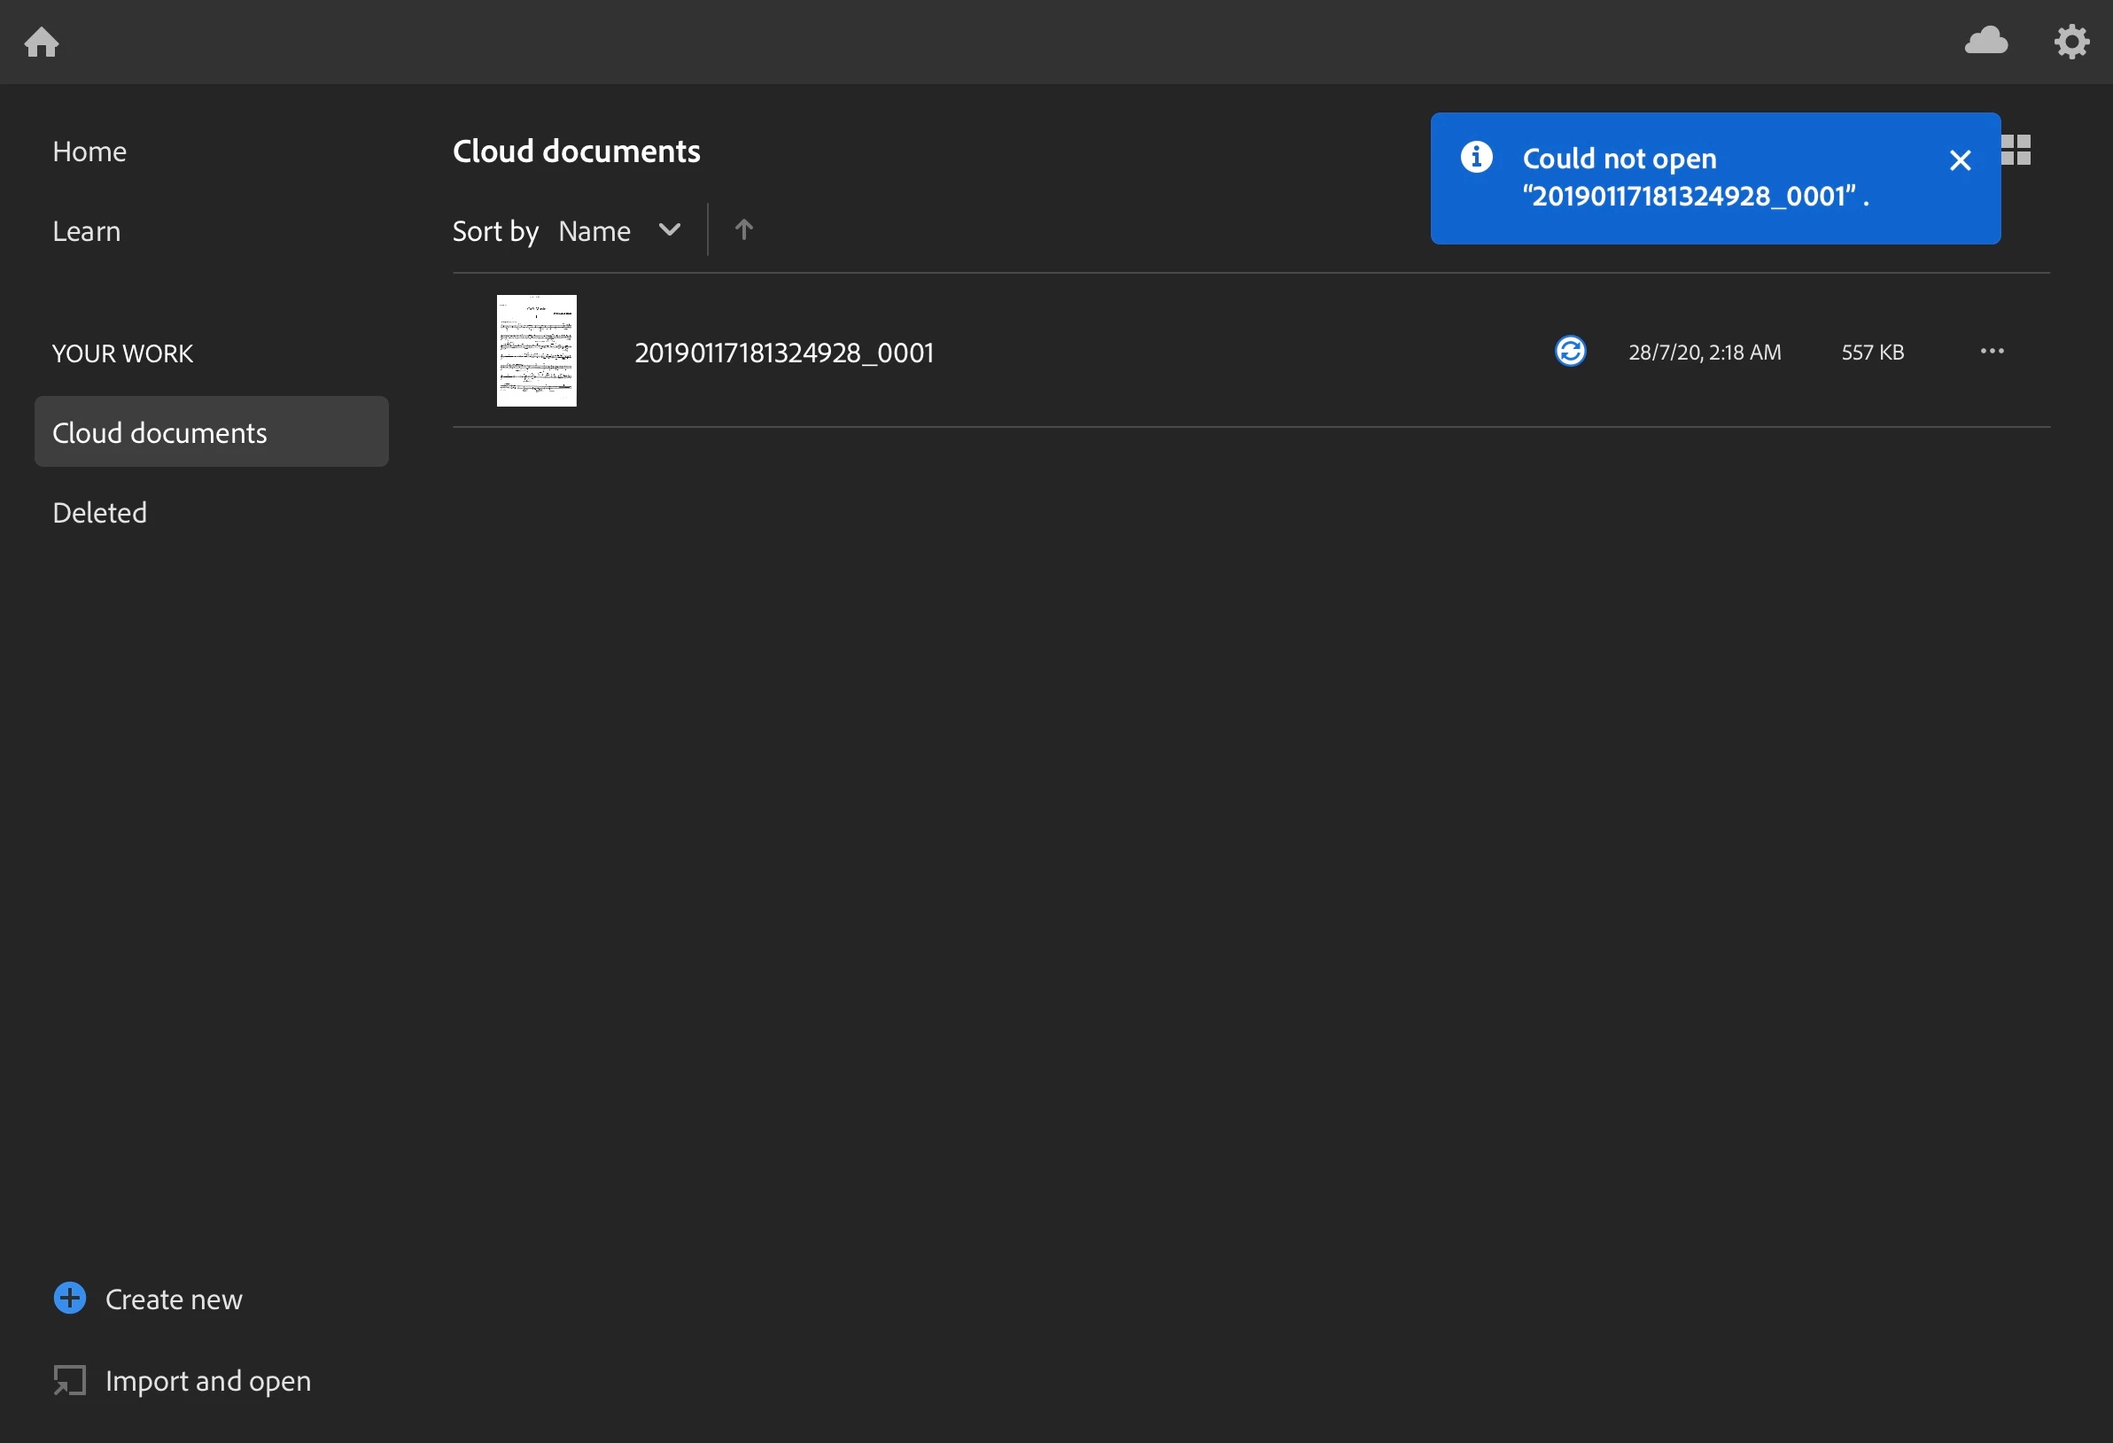This screenshot has height=1443, width=2113.
Task: Click the Create new button label
Action: pyautogui.click(x=174, y=1299)
